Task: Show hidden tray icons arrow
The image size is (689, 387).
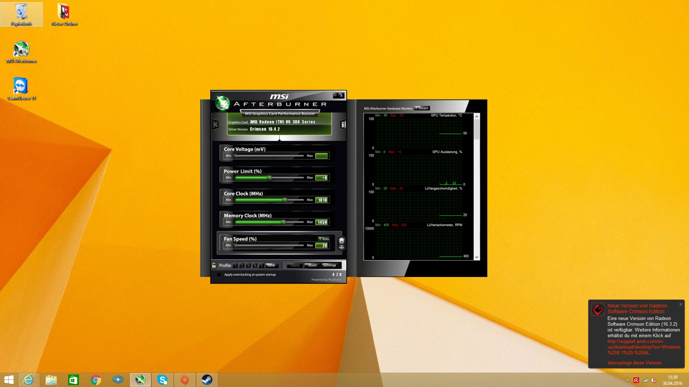Action: pos(627,381)
